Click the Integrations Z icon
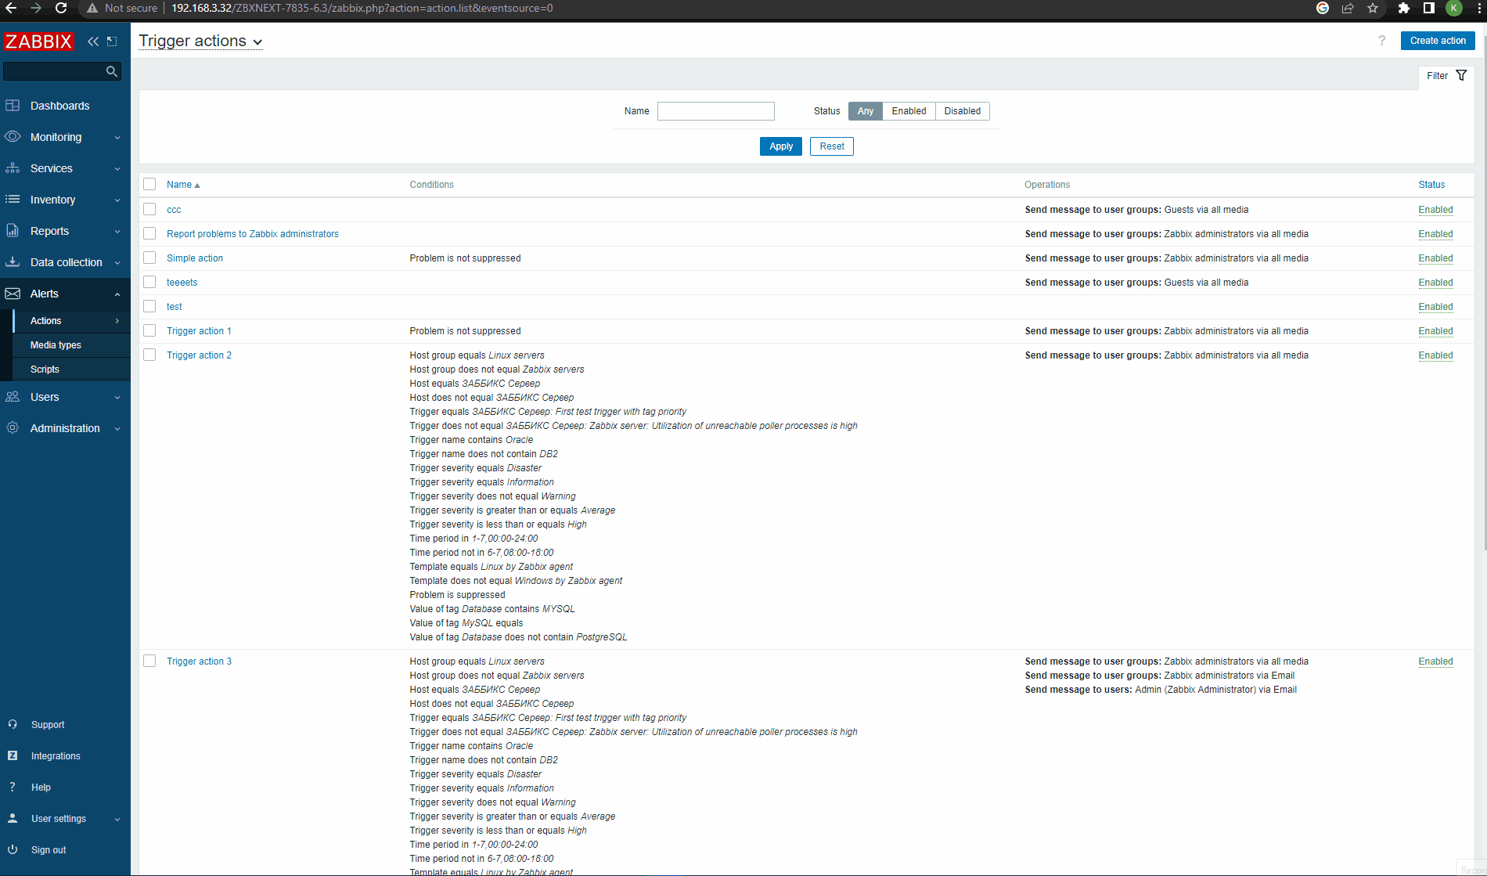 point(13,756)
